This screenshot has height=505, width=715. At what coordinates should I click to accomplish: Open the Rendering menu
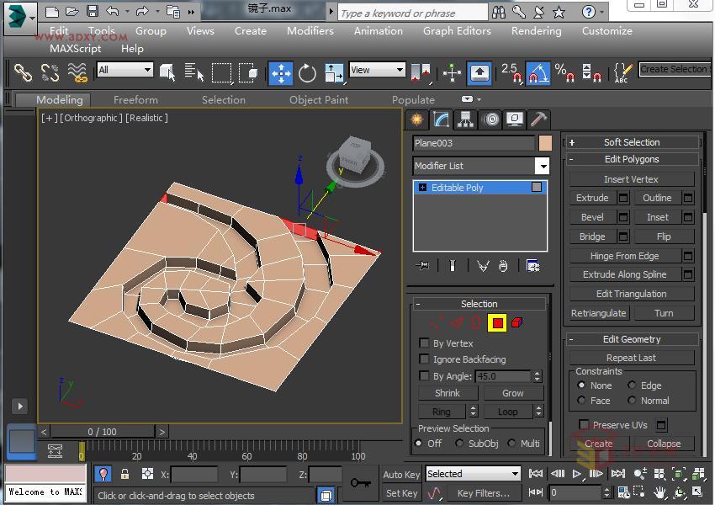[536, 30]
